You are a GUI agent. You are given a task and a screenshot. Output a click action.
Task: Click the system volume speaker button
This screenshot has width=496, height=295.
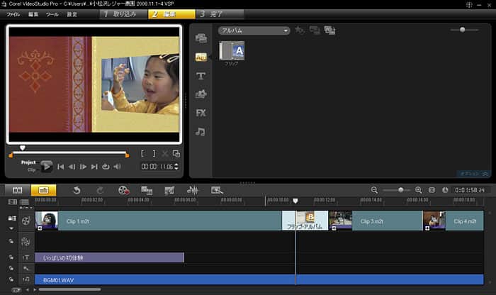[x=117, y=167]
